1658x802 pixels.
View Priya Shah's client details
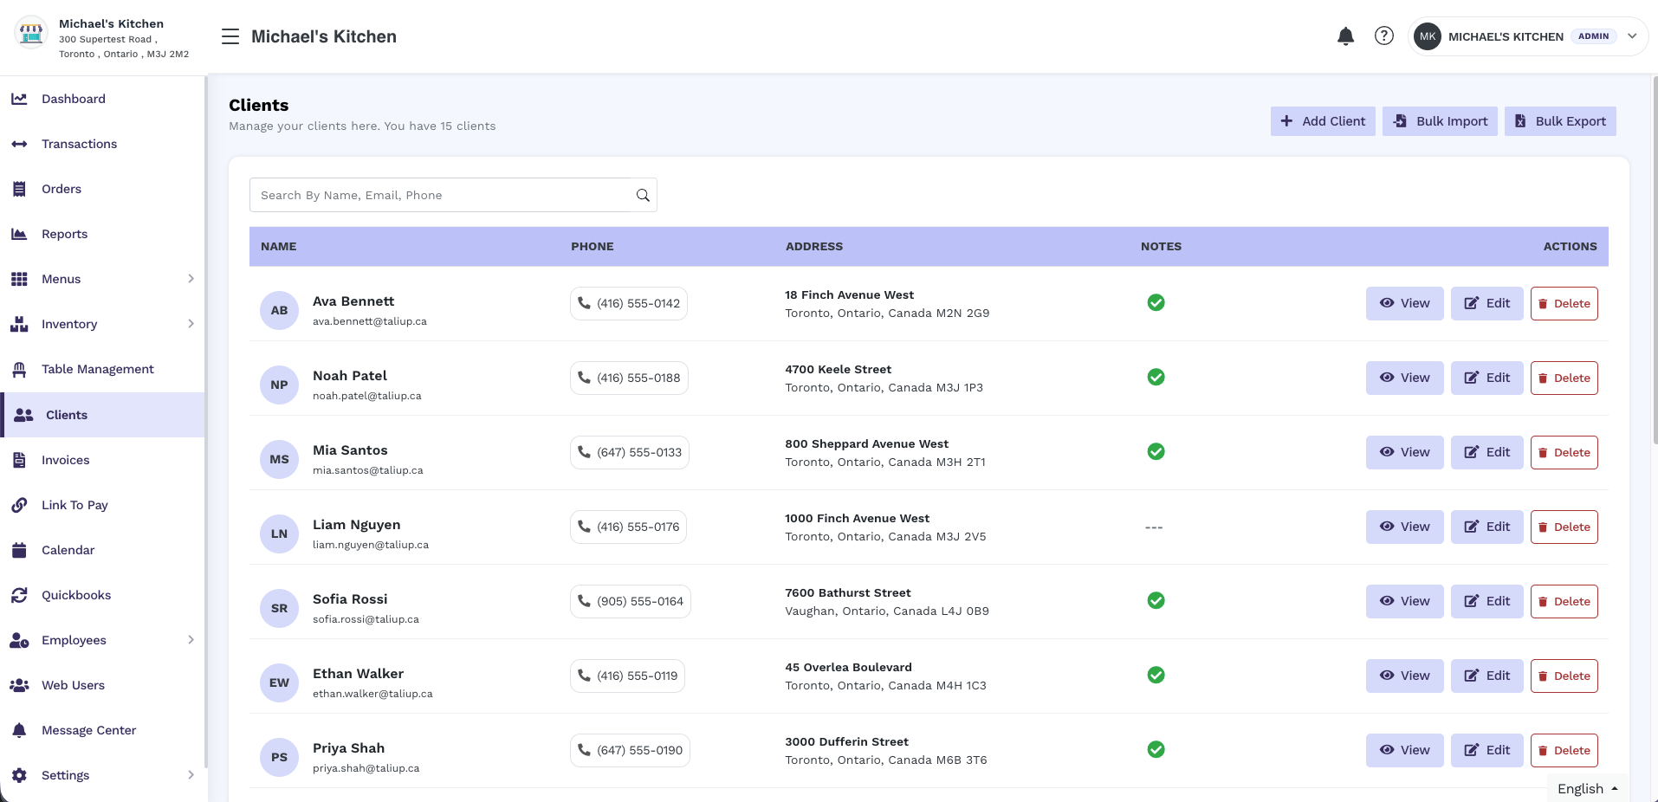1404,750
